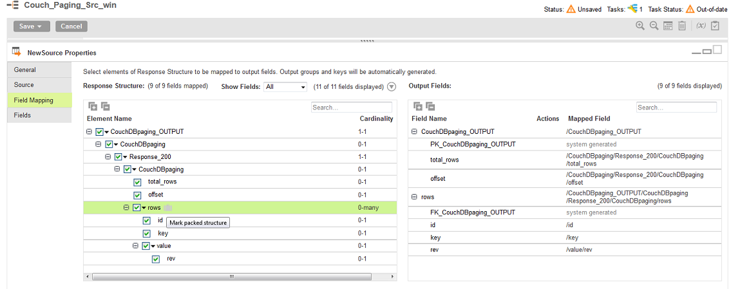Click the 0-many cardinality value
The height and width of the screenshot is (289, 731).
pyautogui.click(x=368, y=208)
